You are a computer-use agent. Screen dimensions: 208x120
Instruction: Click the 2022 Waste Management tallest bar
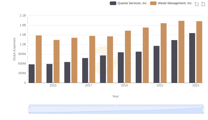[x=181, y=52]
